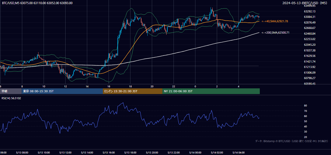Click the 5/13 12:00 date axis label

tap(65, 153)
